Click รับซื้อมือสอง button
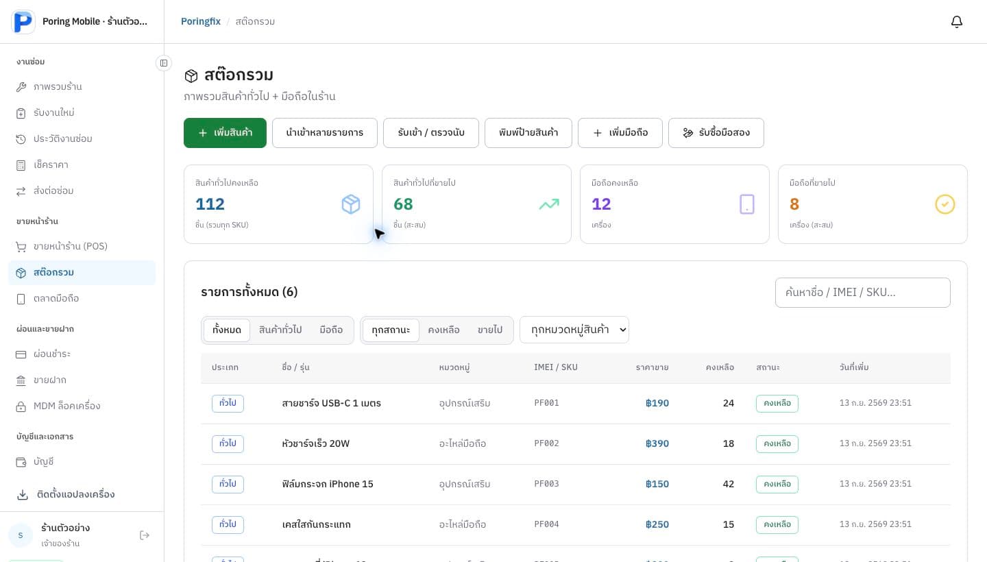Image resolution: width=987 pixels, height=562 pixels. (x=716, y=133)
